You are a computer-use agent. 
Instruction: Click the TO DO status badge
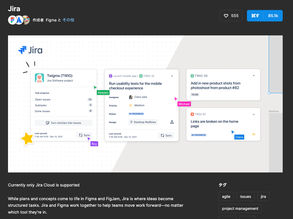coord(195,95)
